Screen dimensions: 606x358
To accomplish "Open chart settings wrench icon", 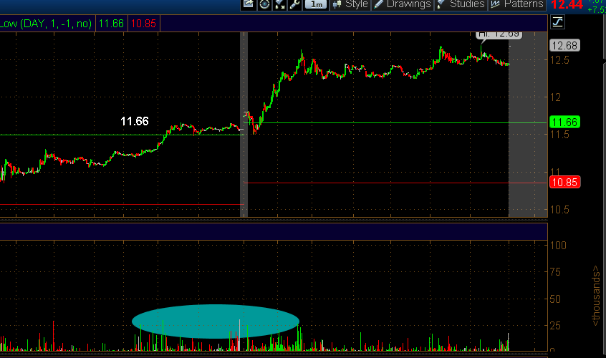I will pos(294,4).
